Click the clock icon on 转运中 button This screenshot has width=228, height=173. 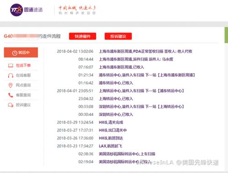(15, 53)
